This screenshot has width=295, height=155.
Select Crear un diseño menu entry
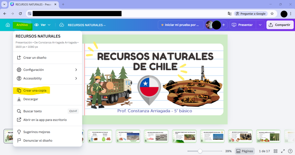(48, 58)
